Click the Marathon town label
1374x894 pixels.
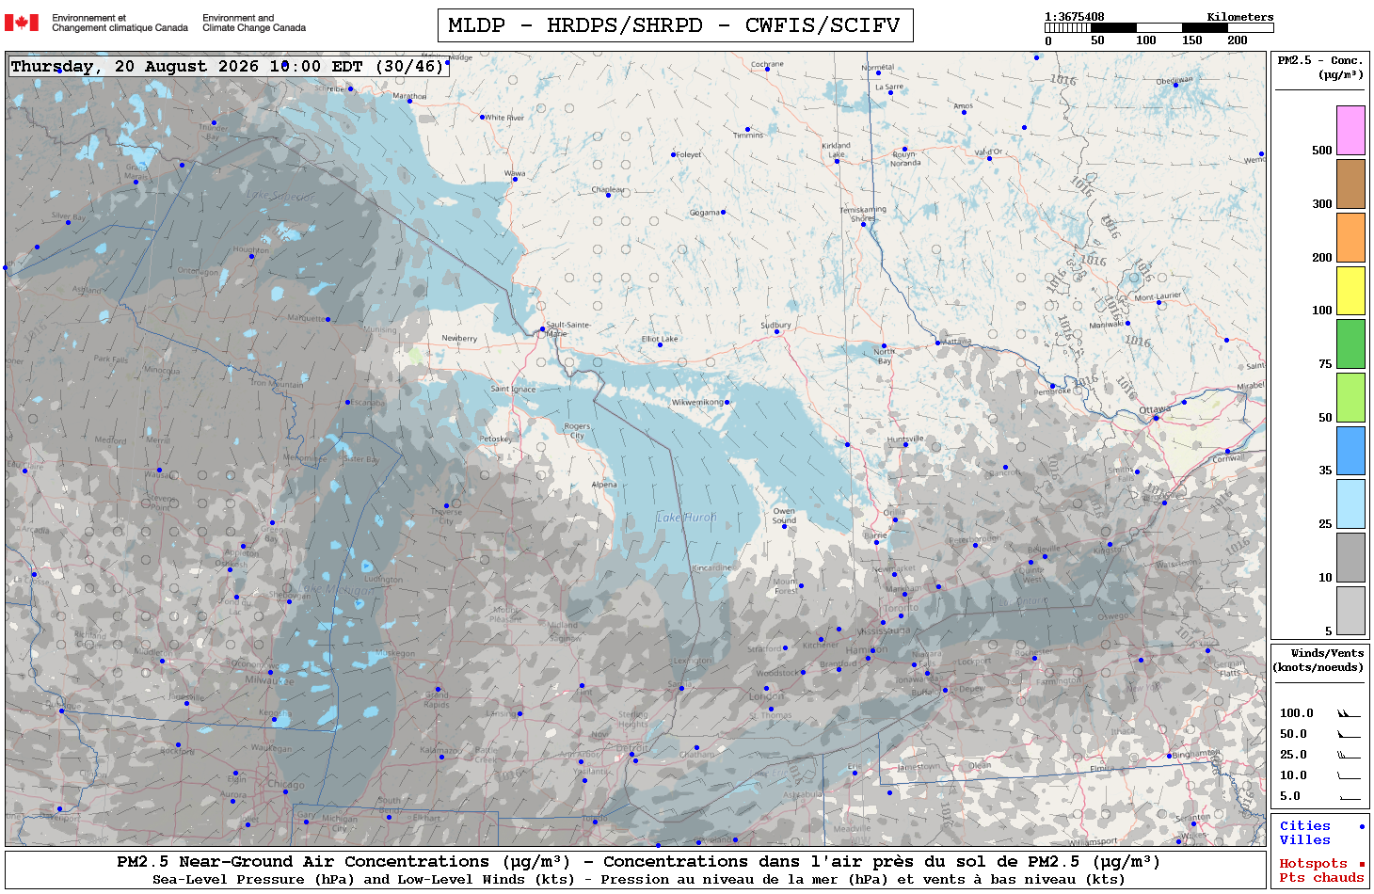[x=409, y=96]
